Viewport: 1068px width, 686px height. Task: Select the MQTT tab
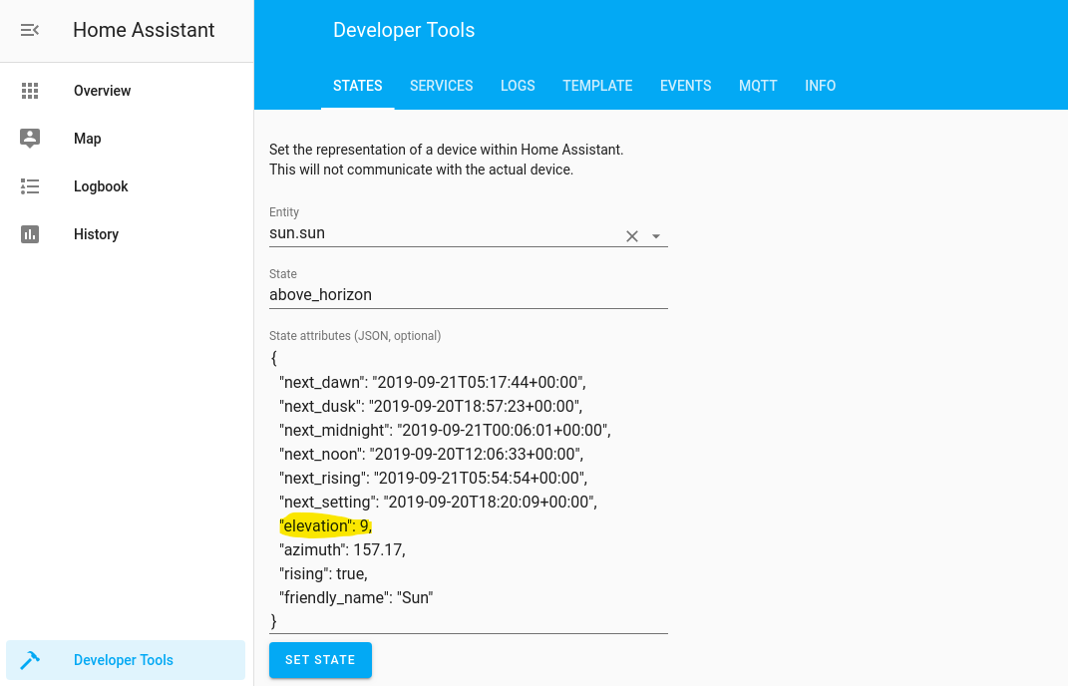758,86
